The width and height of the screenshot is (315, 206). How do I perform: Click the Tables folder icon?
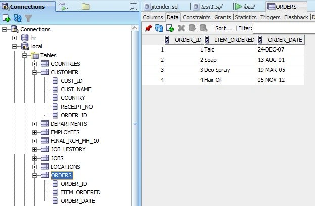click(x=35, y=55)
